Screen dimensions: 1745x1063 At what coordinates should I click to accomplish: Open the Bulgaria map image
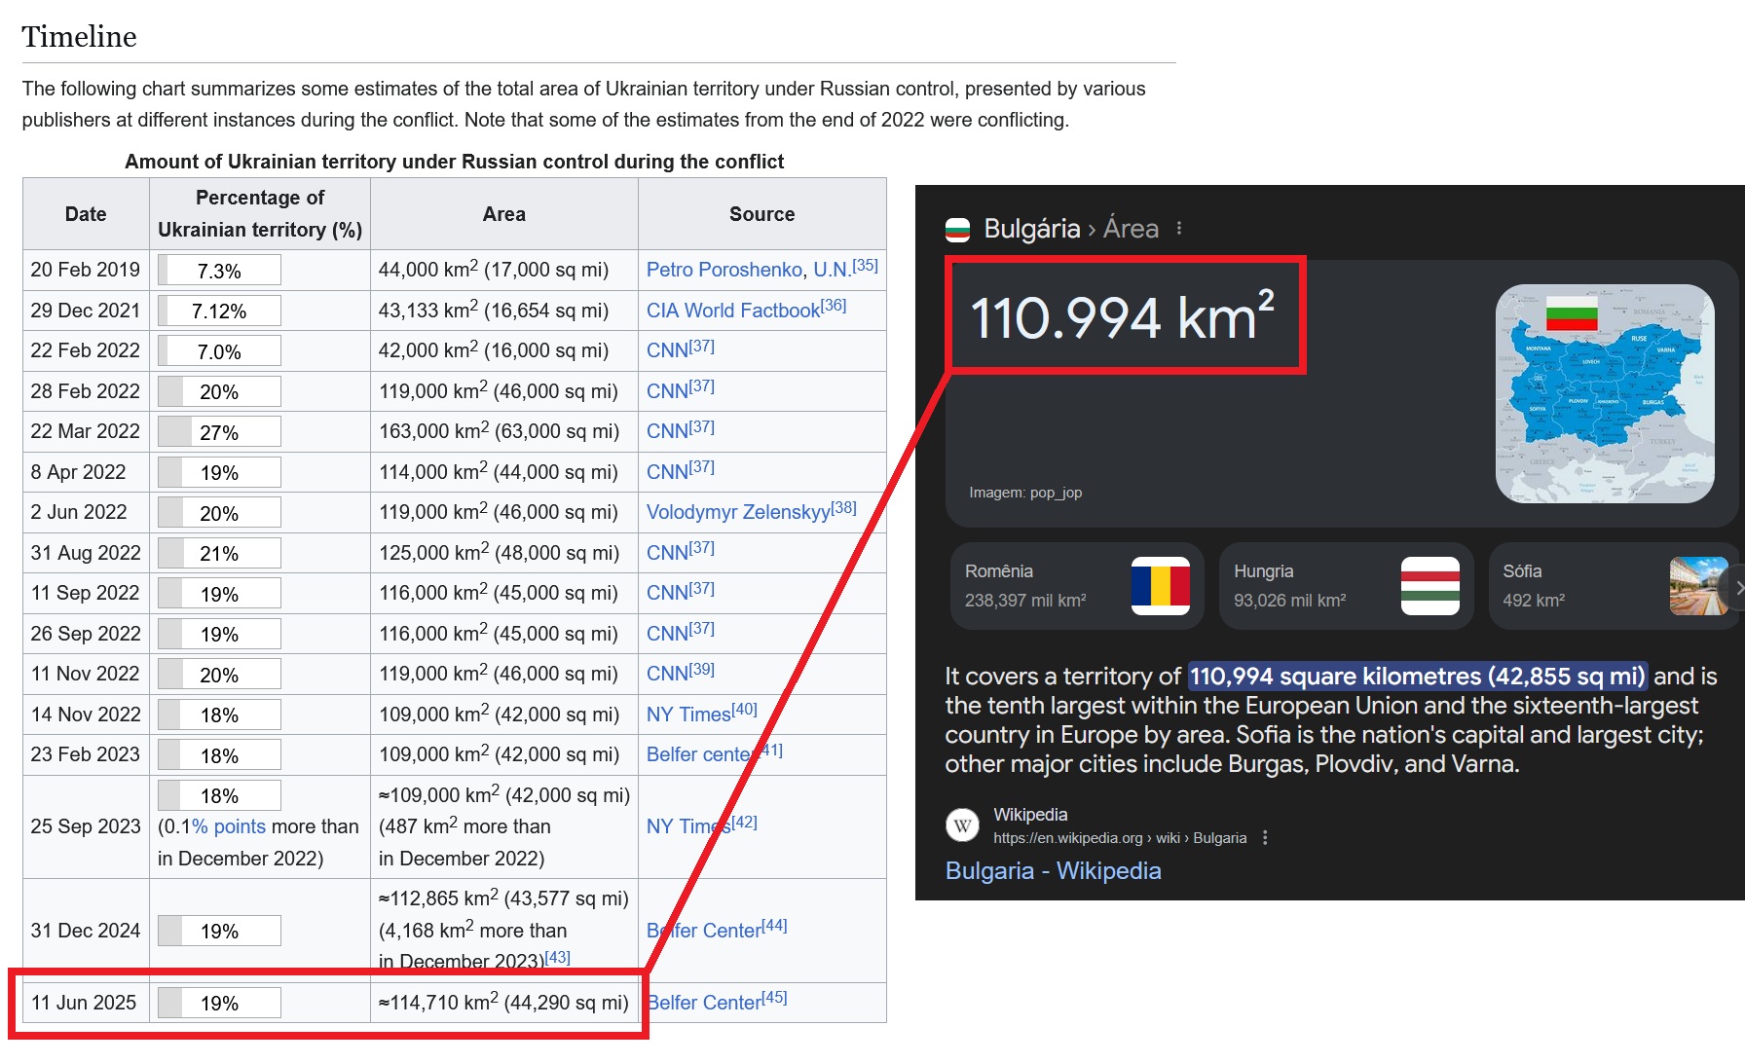click(x=1605, y=393)
